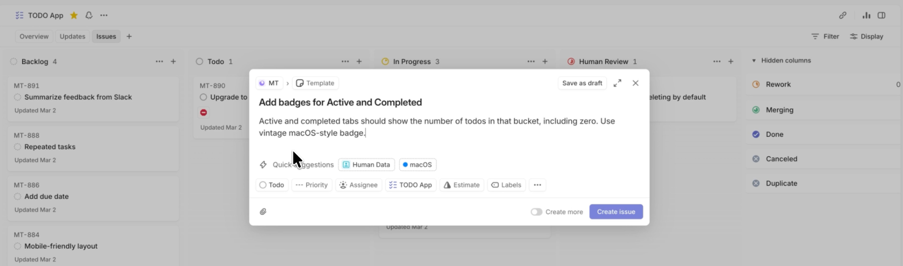
Task: Show the Canceled hidden column
Action: [824, 159]
